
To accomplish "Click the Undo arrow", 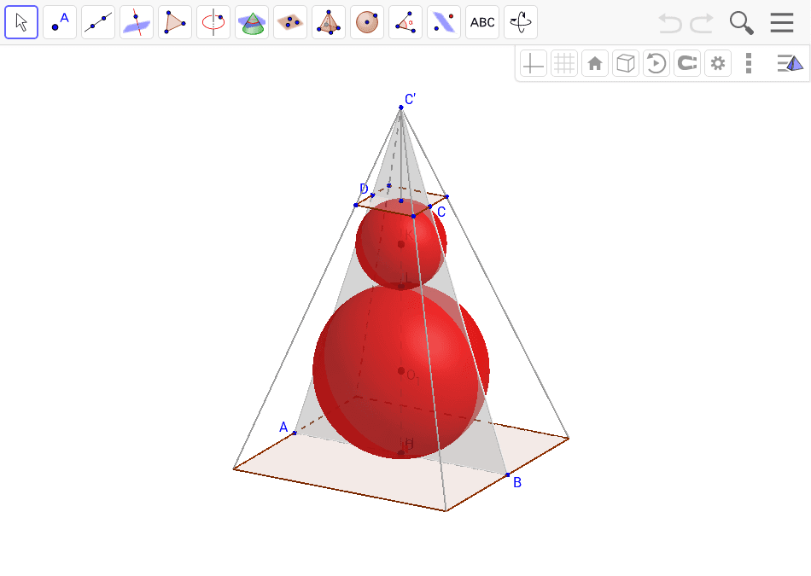I will point(670,23).
